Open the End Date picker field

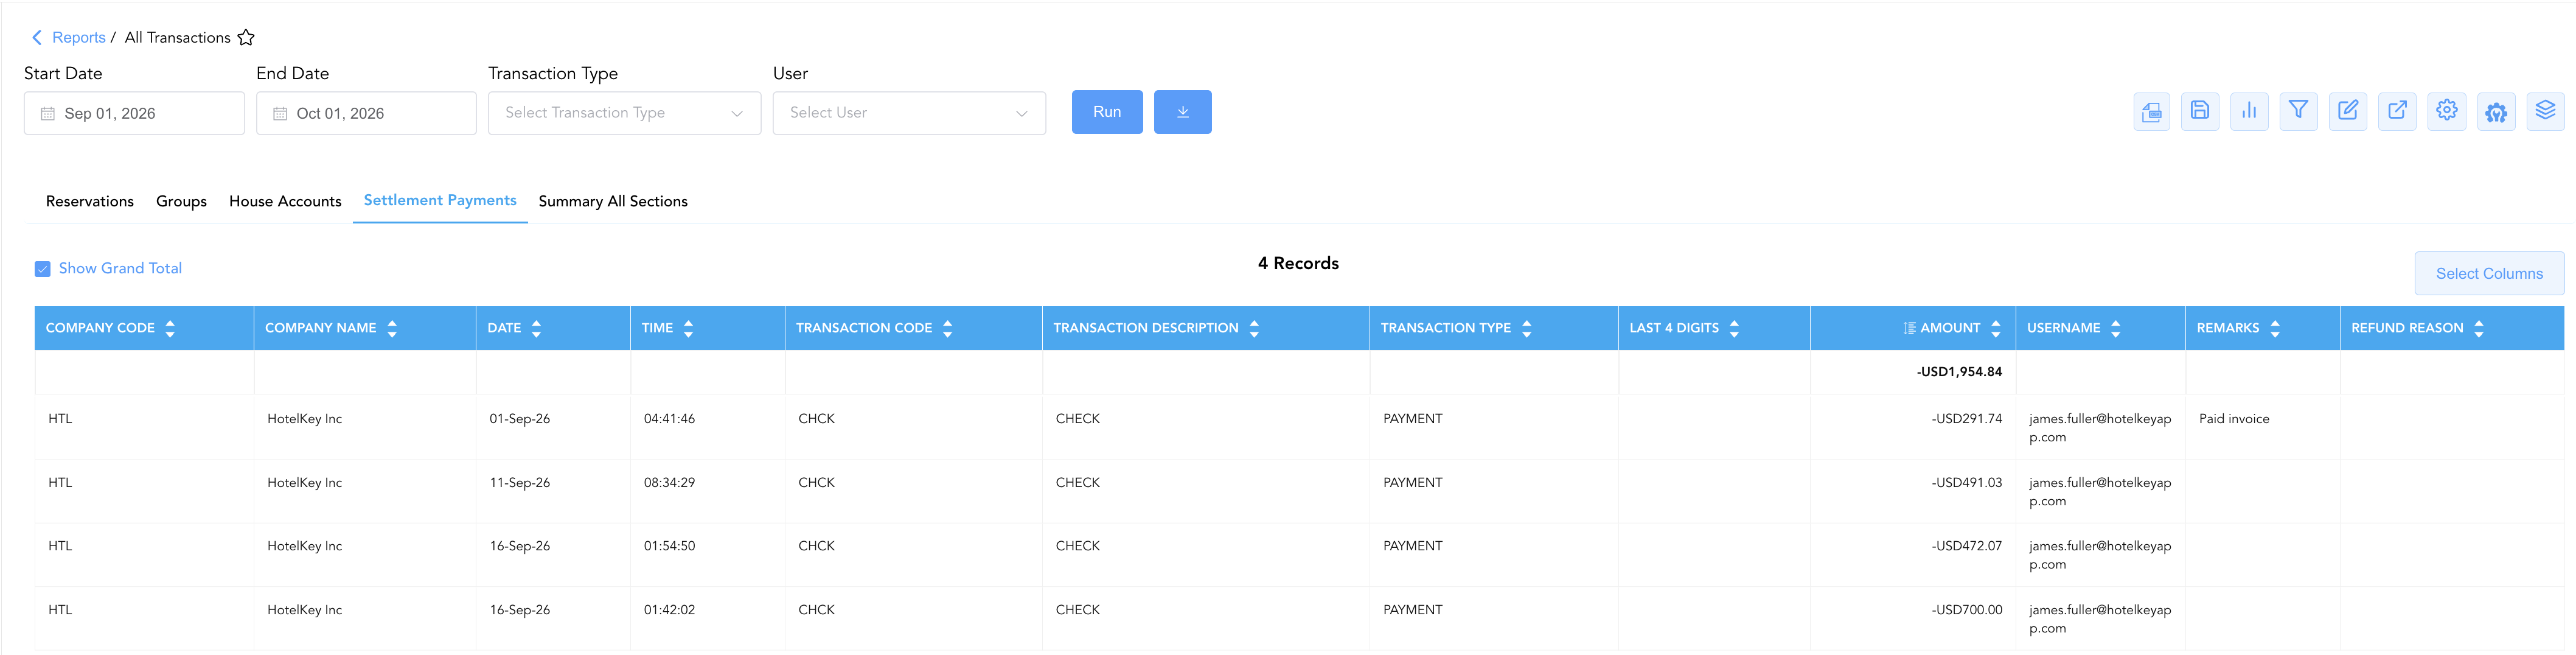(366, 113)
